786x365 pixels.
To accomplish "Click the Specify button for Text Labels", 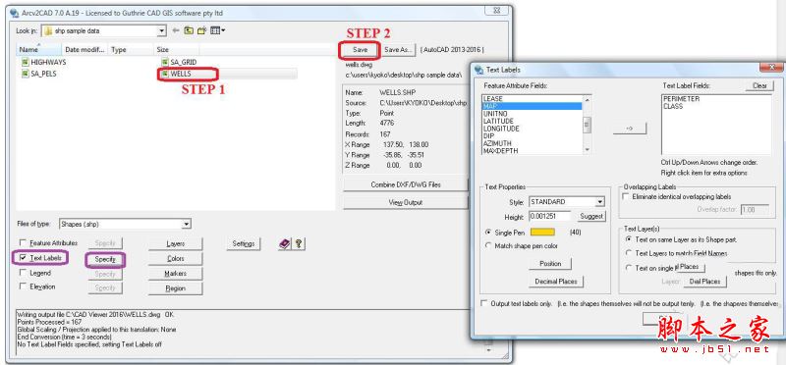I will click(x=105, y=259).
